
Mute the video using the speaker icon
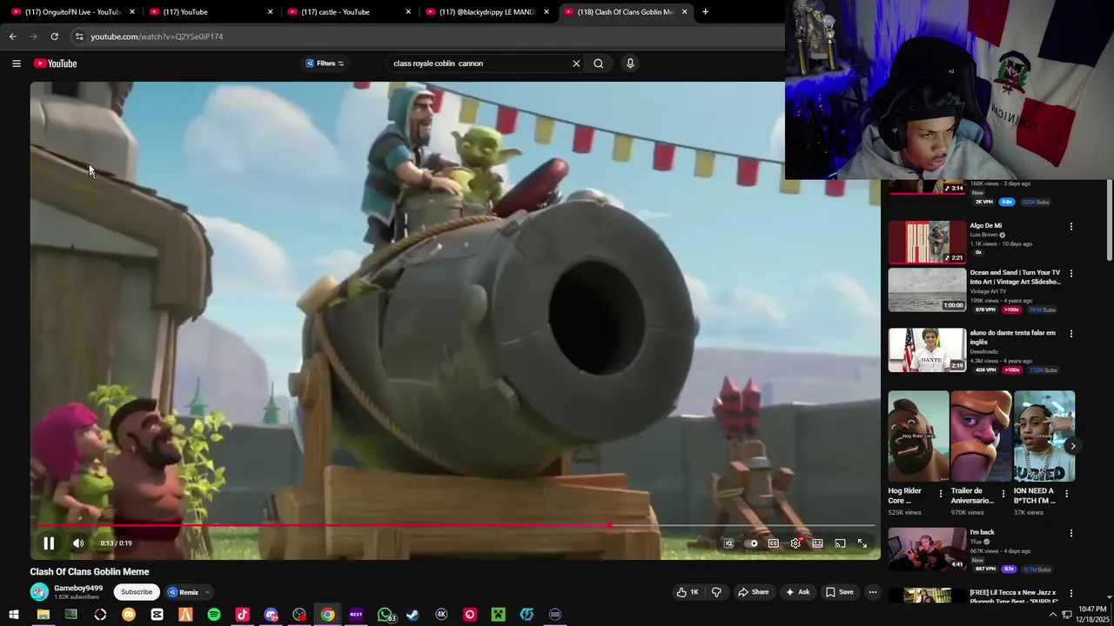coord(78,543)
